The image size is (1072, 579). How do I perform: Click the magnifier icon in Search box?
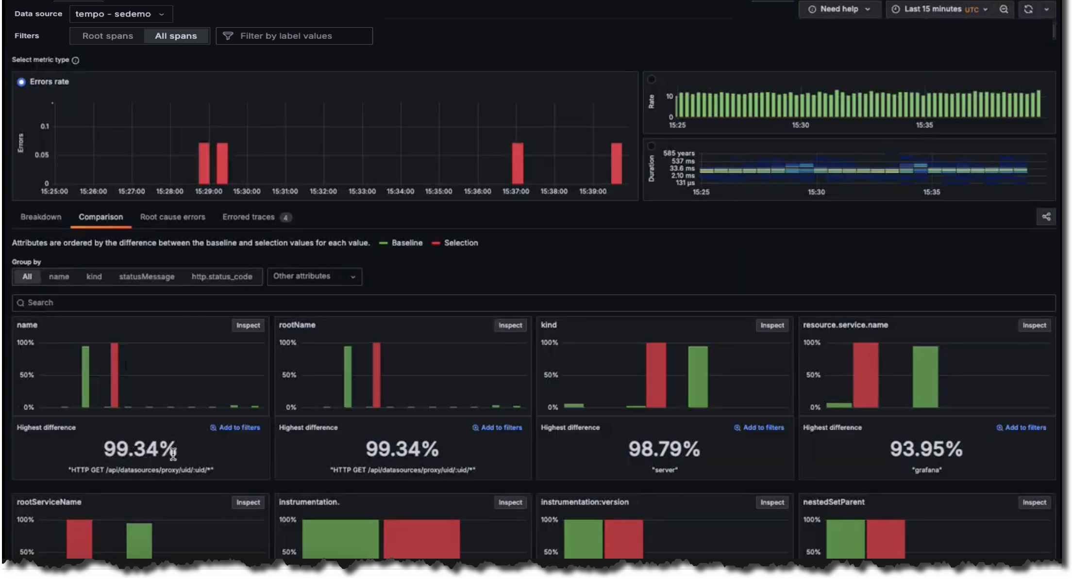tap(20, 303)
